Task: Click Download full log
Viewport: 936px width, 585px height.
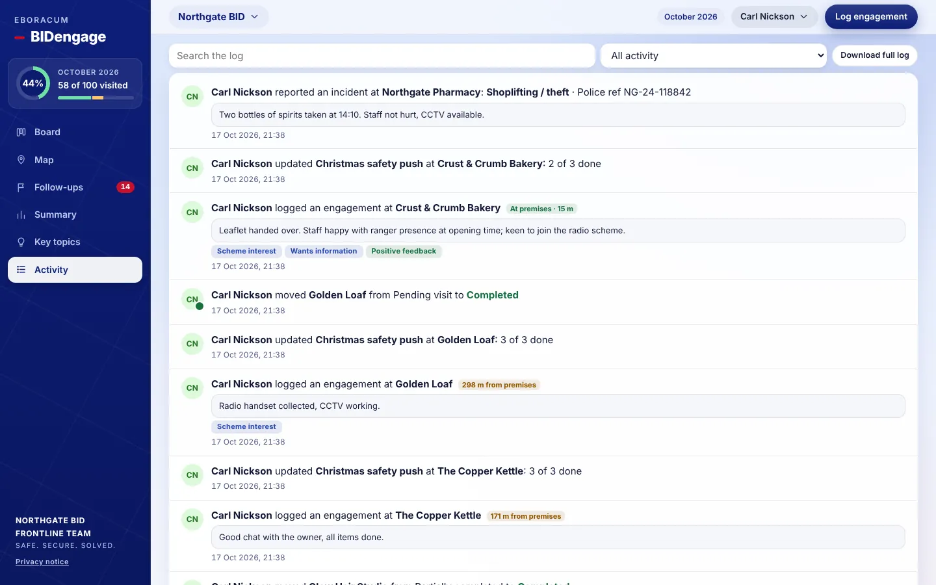Action: click(875, 55)
